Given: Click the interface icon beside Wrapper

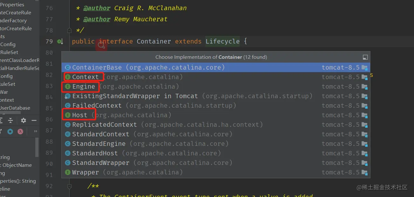Looking at the screenshot, I should 67,172.
